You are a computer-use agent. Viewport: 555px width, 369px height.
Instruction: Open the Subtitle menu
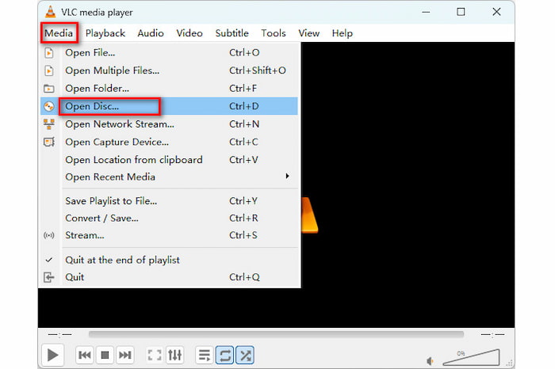(232, 33)
